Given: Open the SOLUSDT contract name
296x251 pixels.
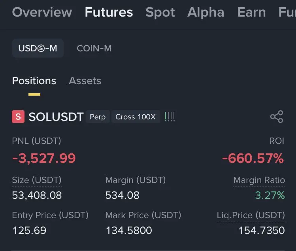Looking at the screenshot, I should coord(56,117).
